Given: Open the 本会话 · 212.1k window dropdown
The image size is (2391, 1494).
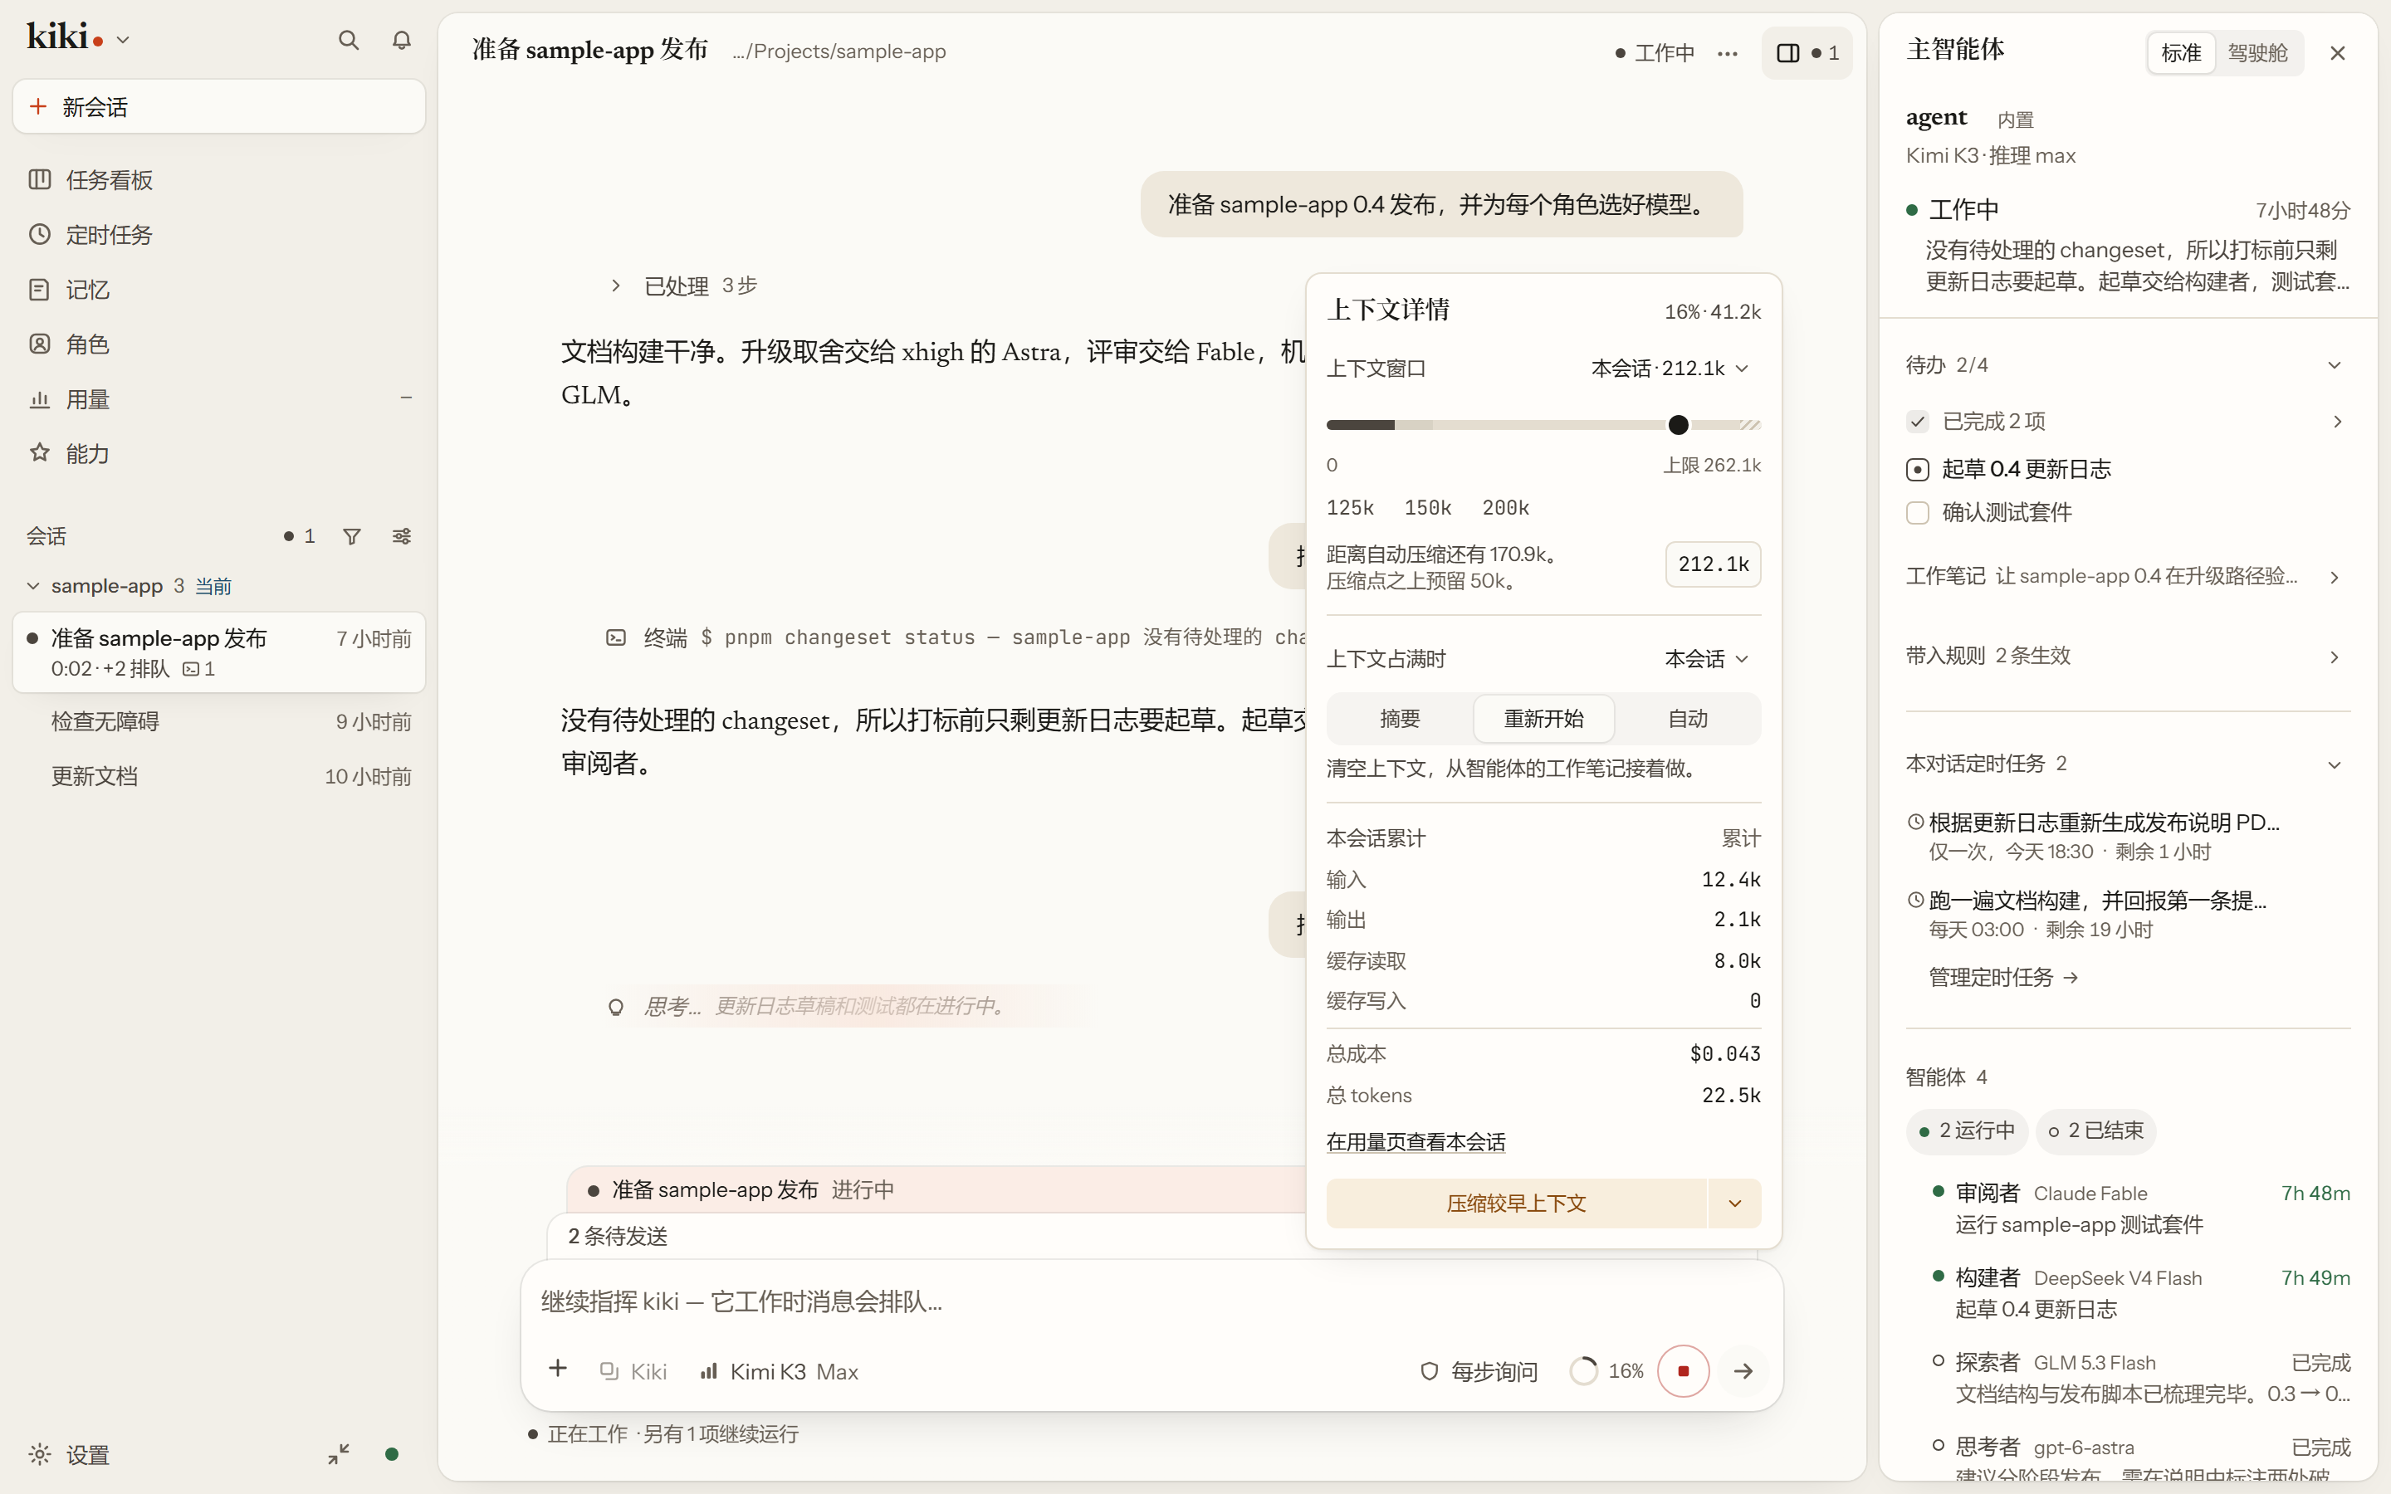Looking at the screenshot, I should [x=1670, y=369].
